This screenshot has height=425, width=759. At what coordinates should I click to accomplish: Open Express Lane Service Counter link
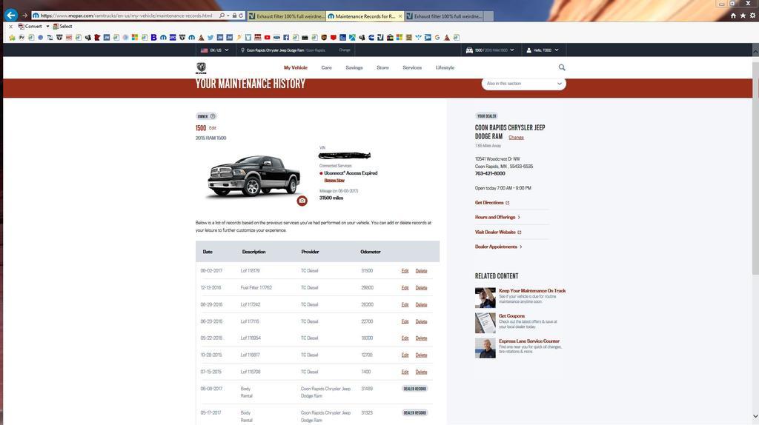tap(529, 341)
